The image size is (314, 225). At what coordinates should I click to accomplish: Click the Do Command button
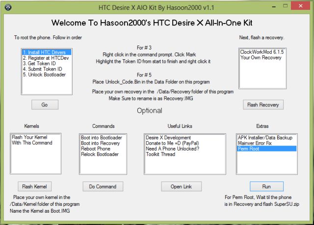(x=103, y=186)
